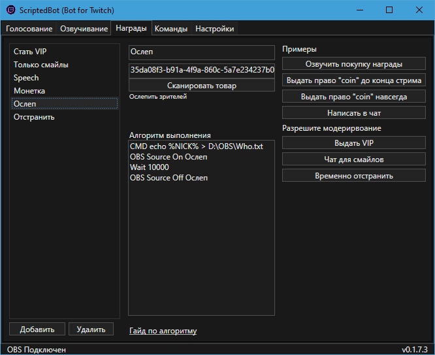435x355 pixels.
Task: Choose the Speech reward in list
Action: point(65,78)
